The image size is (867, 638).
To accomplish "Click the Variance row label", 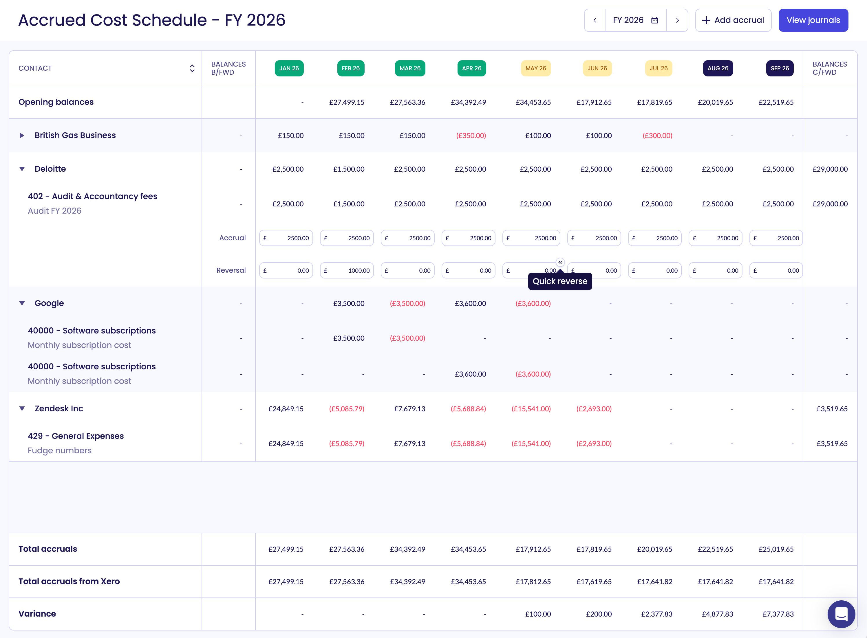I will (x=37, y=614).
